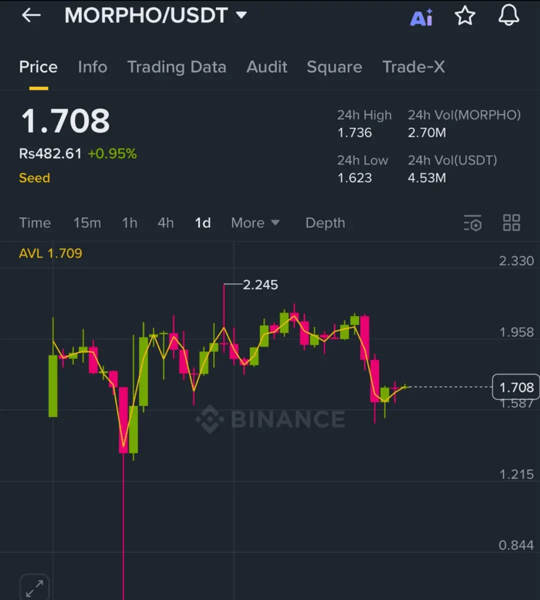The height and width of the screenshot is (600, 540).
Task: Open the Square tab
Action: 334,67
